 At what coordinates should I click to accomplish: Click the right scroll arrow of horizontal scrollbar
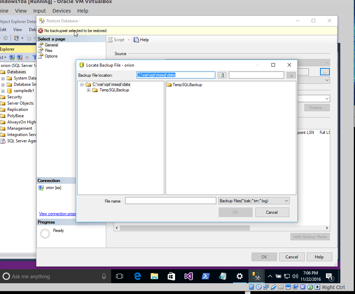[x=327, y=228]
